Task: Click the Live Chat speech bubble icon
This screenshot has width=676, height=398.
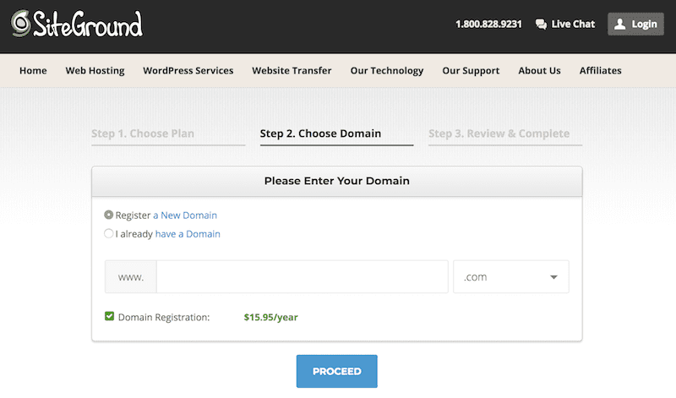Action: point(541,25)
